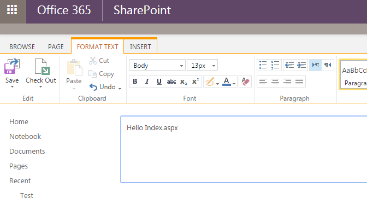
Task: Set left-to-right text direction
Action: 315,65
